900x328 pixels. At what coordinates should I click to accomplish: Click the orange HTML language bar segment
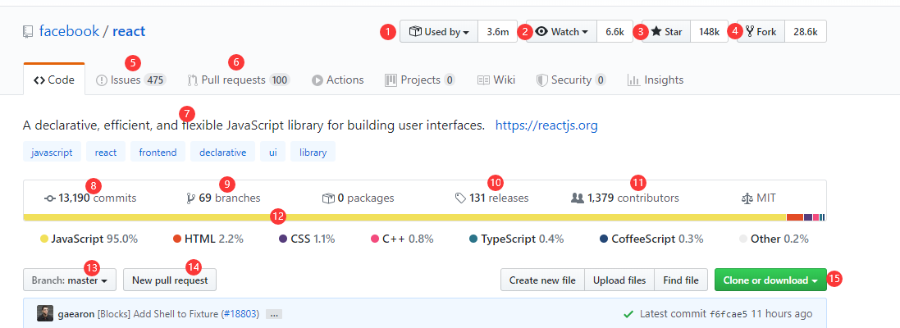pos(795,217)
